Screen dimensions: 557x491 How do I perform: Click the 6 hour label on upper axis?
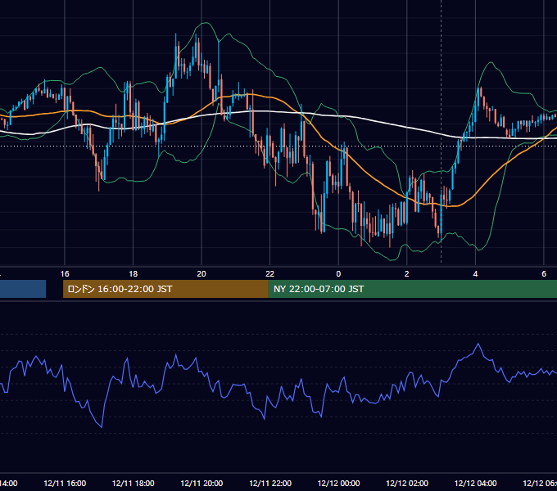tap(544, 274)
